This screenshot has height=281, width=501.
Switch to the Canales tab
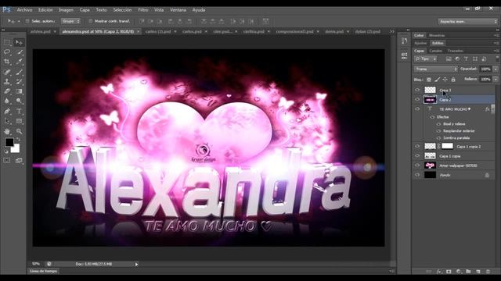pyautogui.click(x=435, y=51)
